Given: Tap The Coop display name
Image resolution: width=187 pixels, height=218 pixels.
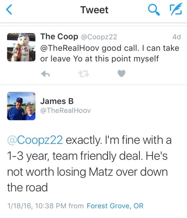Looking at the screenshot, I should coord(59,37).
